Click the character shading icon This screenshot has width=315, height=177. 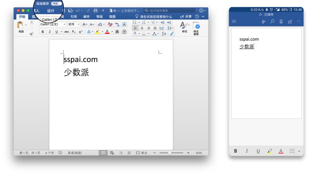point(117,32)
